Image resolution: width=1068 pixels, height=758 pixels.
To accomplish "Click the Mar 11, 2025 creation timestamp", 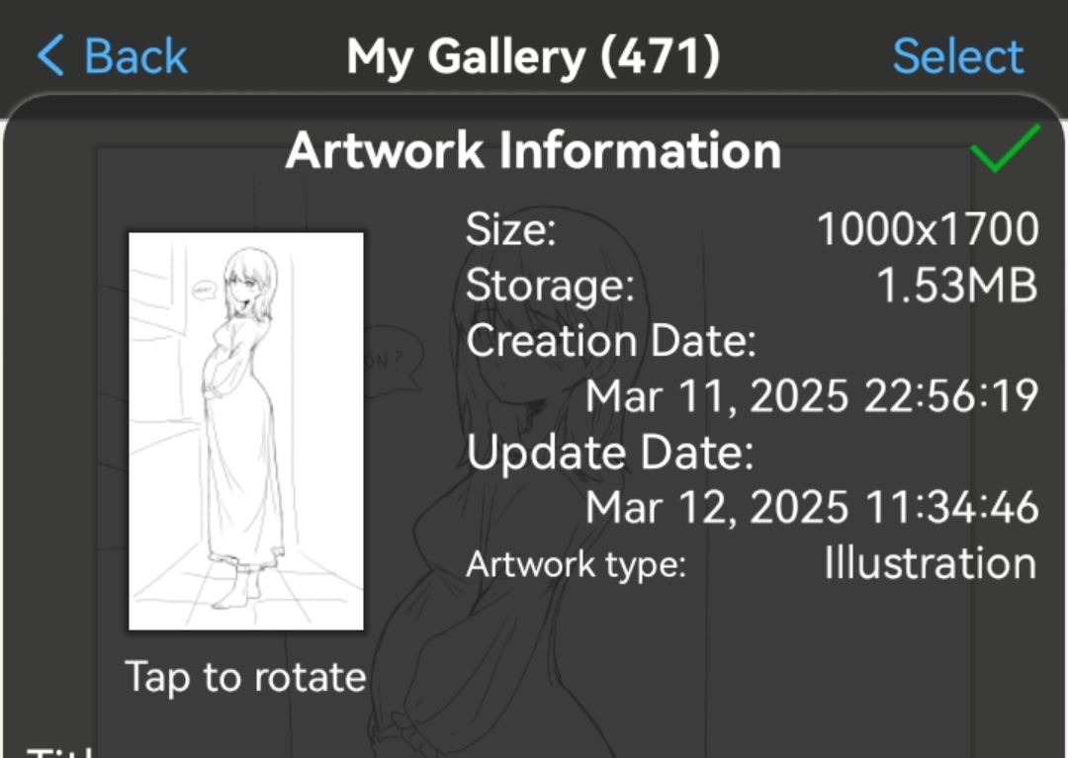I will [x=811, y=397].
